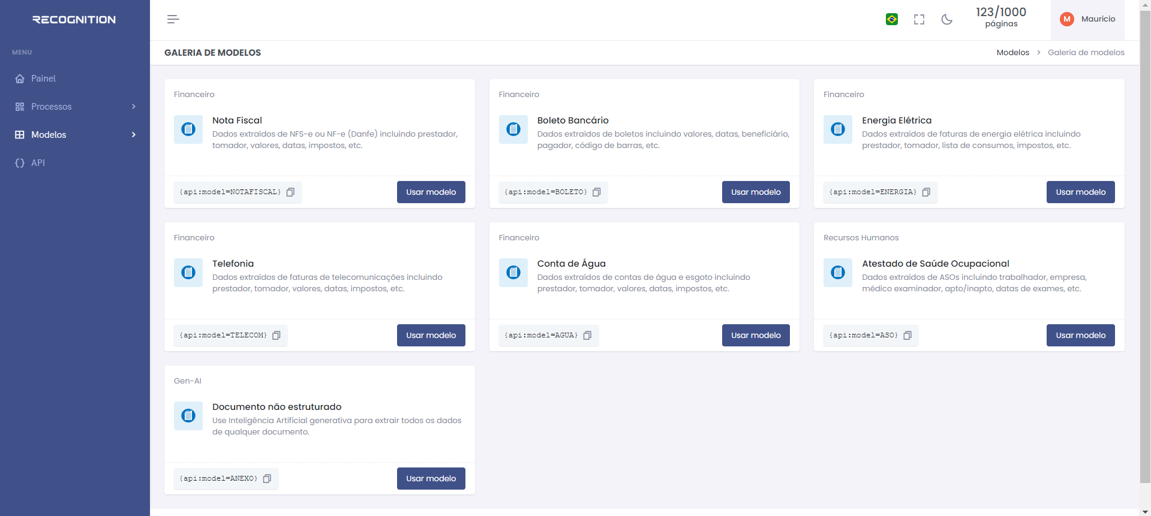
Task: Click the Telefonia document icon
Action: click(x=188, y=273)
